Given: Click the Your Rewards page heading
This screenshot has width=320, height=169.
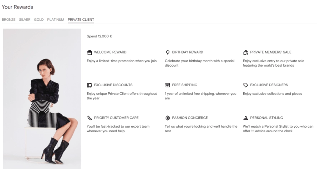Looking at the screenshot, I should tap(17, 7).
